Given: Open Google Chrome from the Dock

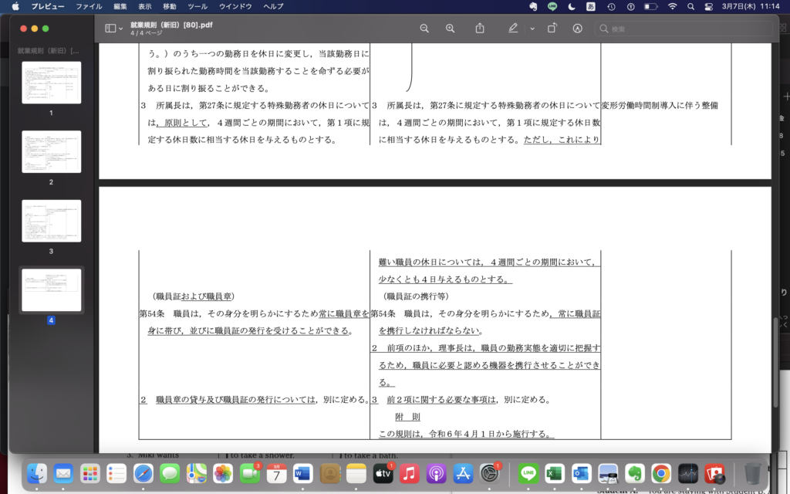Looking at the screenshot, I should tap(660, 475).
